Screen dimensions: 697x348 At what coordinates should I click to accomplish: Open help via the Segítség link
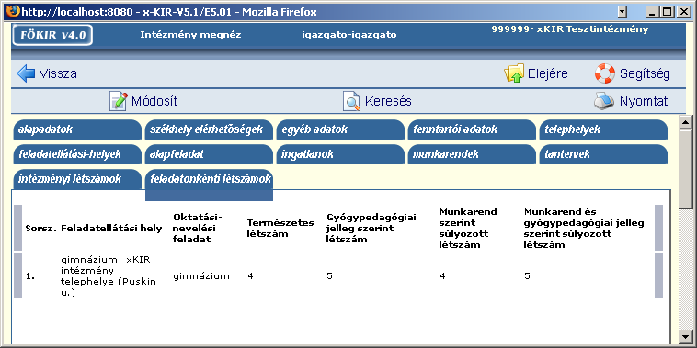[x=645, y=74]
